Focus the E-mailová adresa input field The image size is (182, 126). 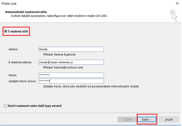coord(71,62)
